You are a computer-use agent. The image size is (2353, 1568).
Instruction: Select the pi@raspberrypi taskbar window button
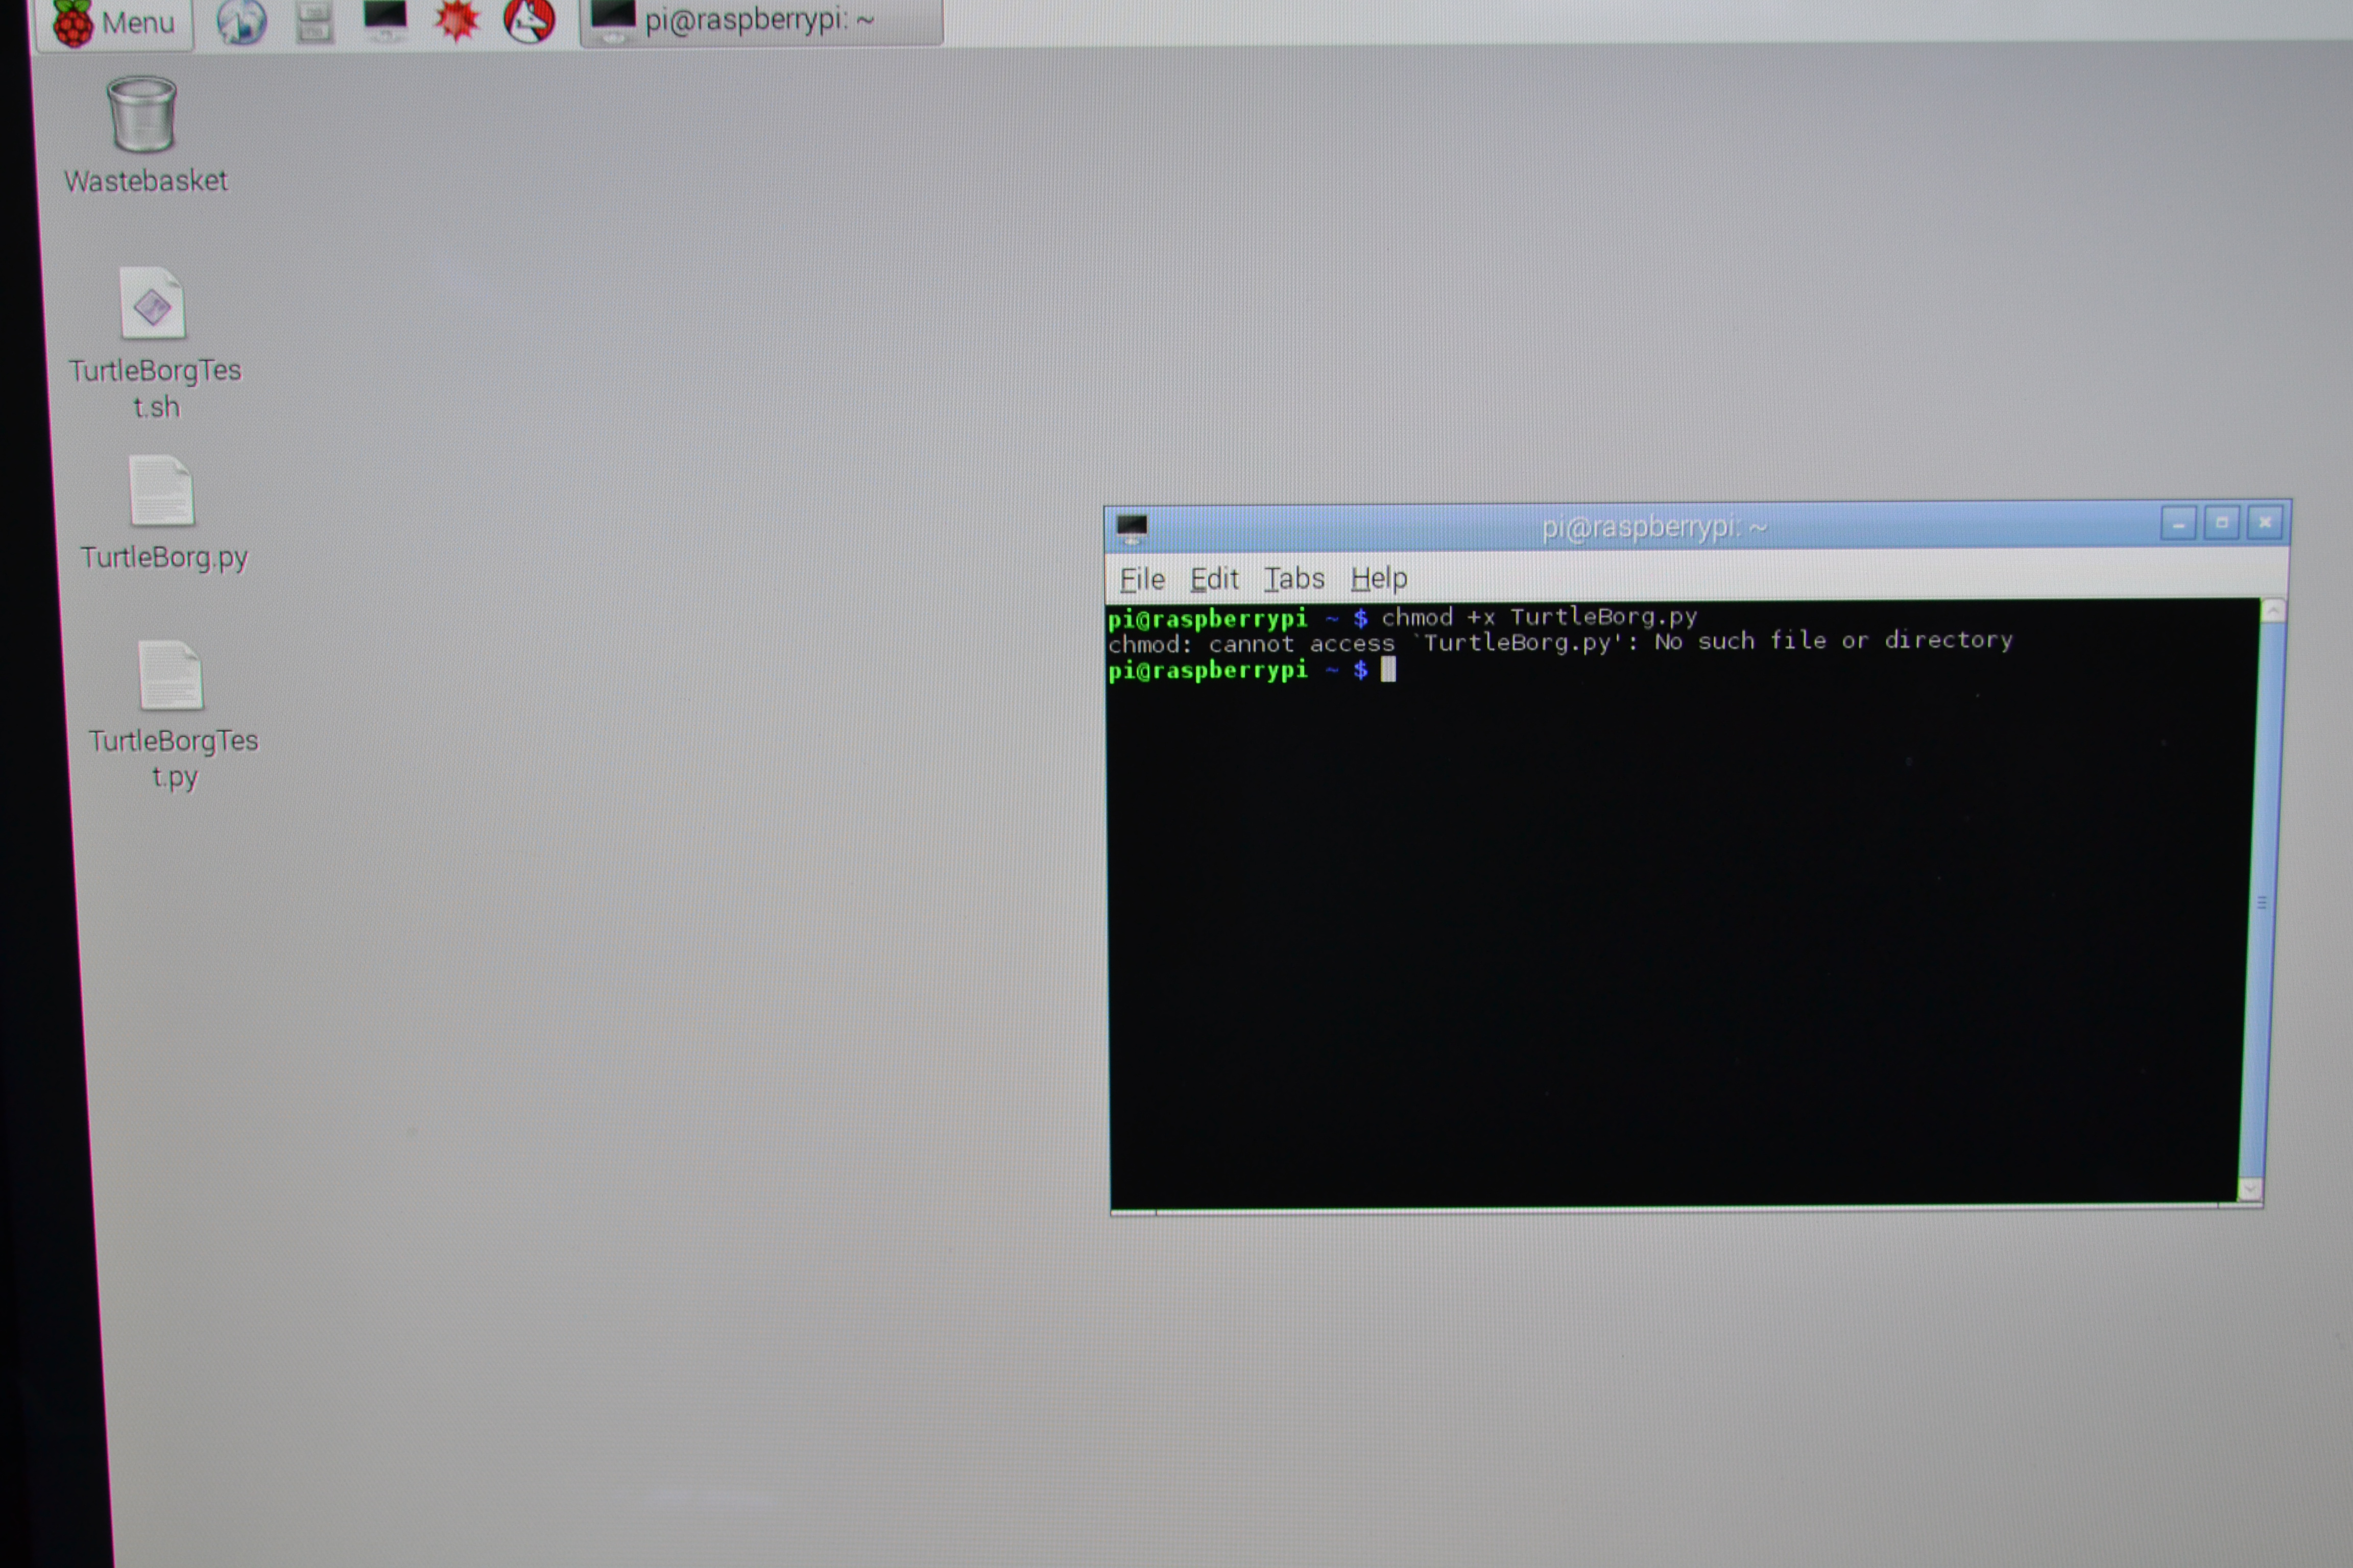click(x=760, y=20)
